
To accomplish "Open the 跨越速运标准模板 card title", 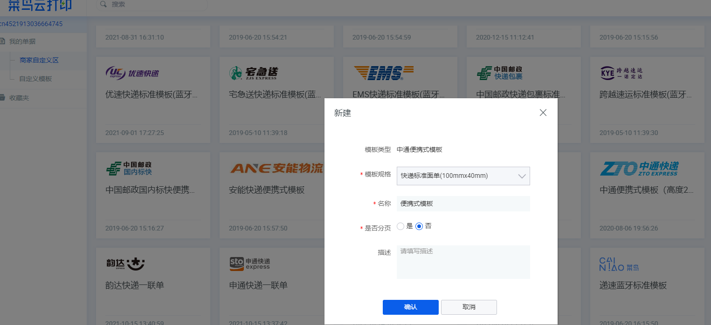I will (x=646, y=95).
